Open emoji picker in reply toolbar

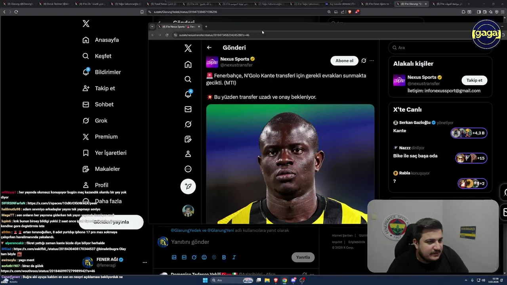click(x=204, y=257)
